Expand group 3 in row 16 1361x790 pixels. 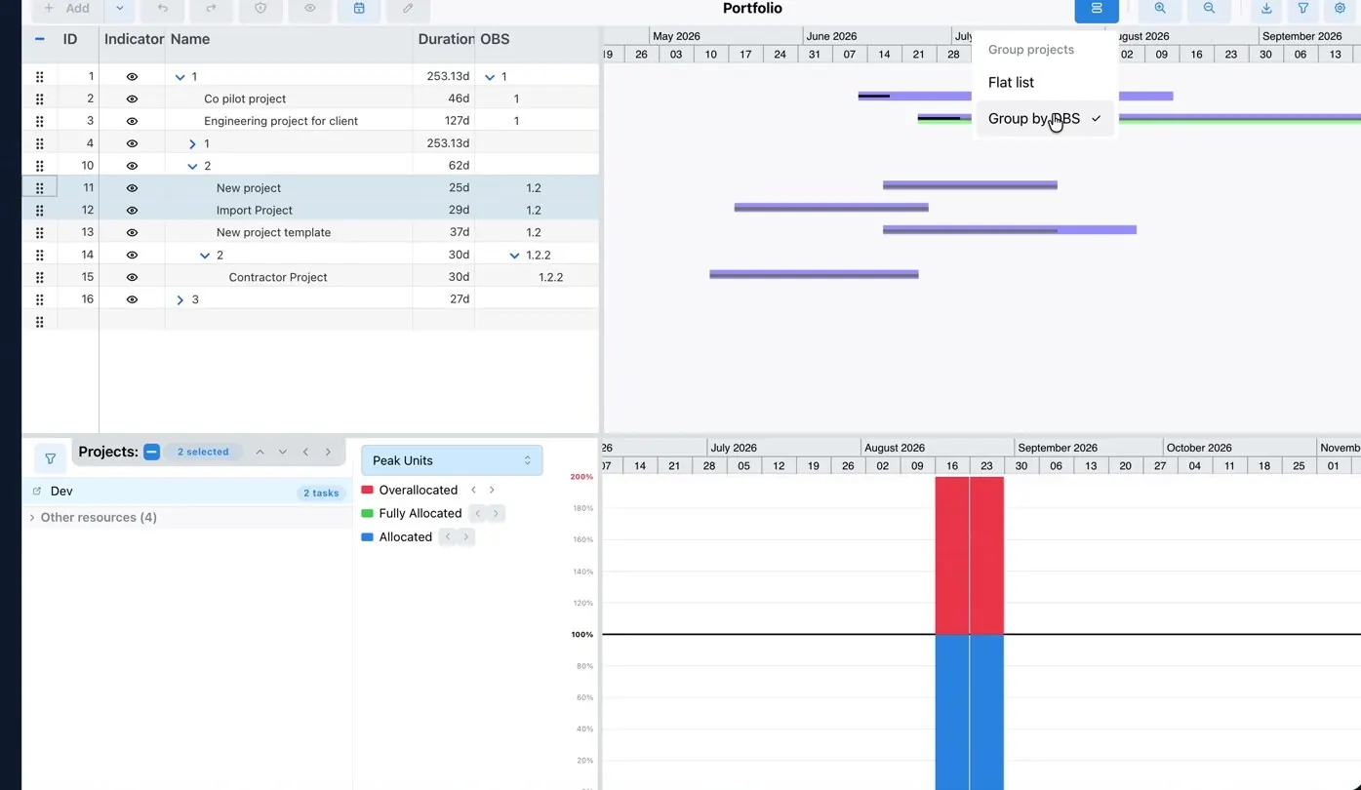coord(180,300)
